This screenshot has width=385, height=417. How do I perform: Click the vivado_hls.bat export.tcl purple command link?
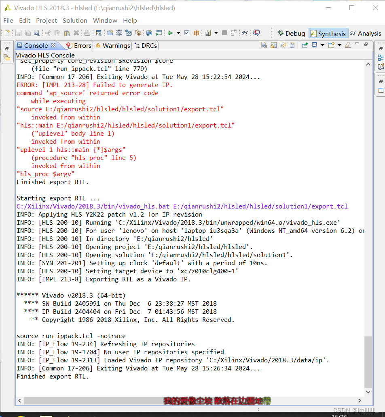[182, 206]
